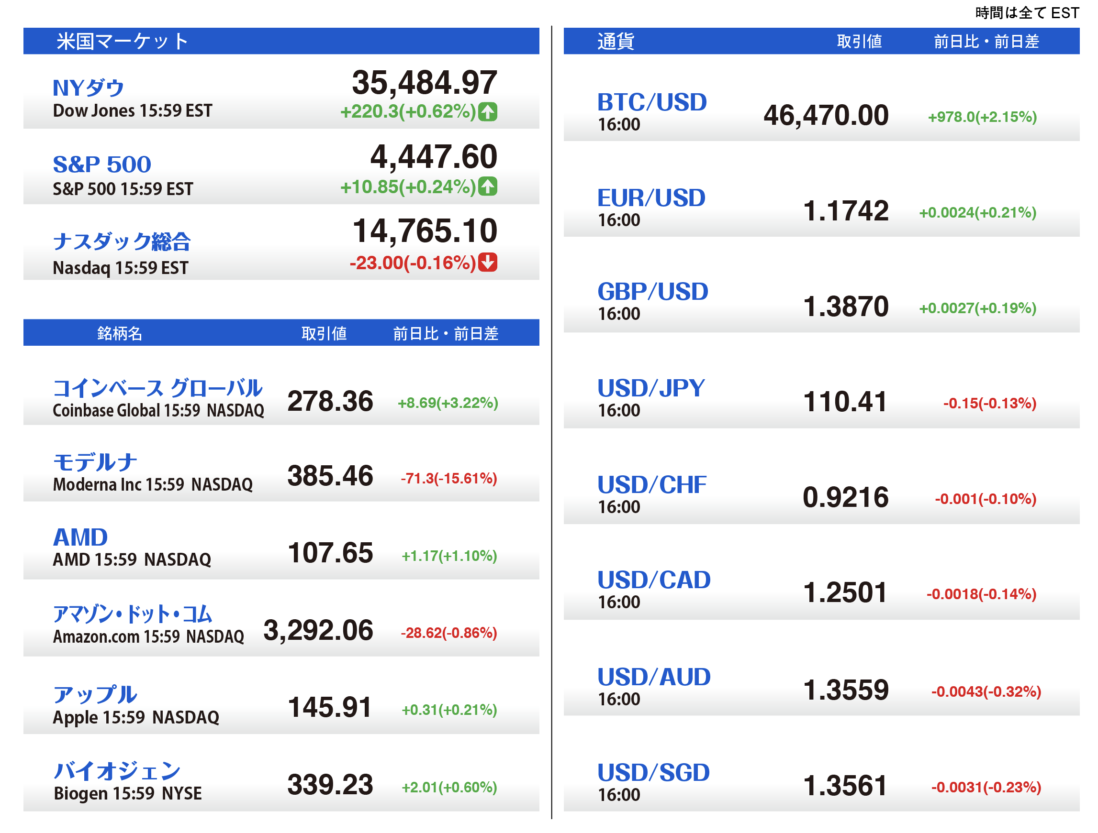Click the 銘柄名 column header
Screen dimensions: 1098x833
120,333
